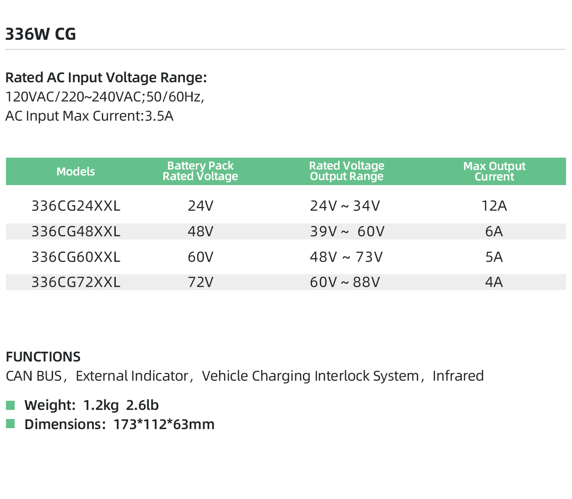Click the Rated Voltage Output Range header
Screen dimensions: 572x499
pyautogui.click(x=346, y=171)
